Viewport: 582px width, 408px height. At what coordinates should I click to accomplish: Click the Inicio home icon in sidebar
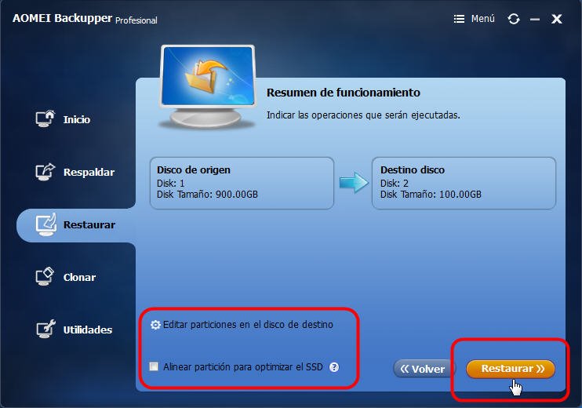click(45, 118)
